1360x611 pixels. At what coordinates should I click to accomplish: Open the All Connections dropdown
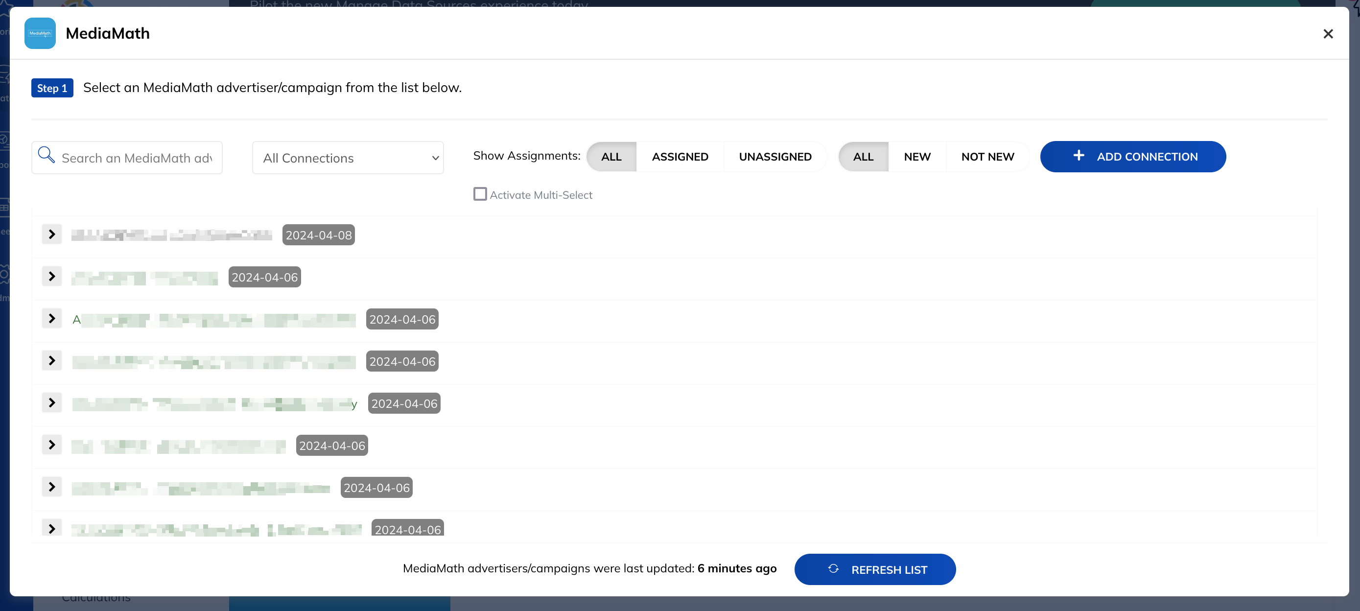tap(348, 157)
